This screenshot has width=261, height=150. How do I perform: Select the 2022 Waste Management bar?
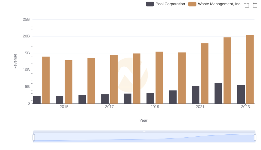(x=227, y=71)
